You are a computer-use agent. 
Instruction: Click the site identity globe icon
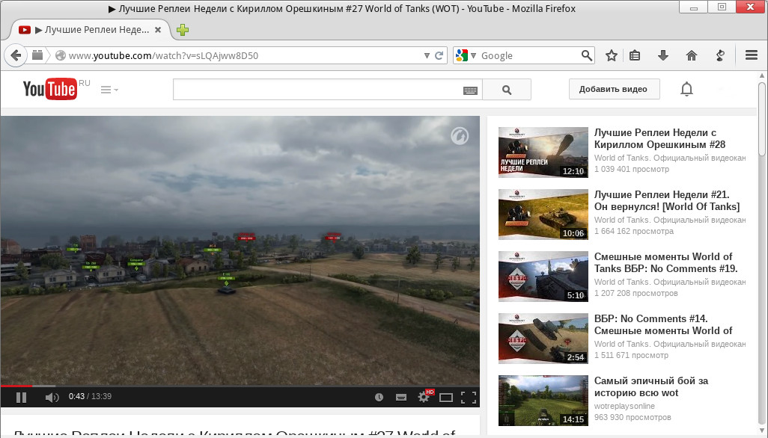pyautogui.click(x=60, y=56)
